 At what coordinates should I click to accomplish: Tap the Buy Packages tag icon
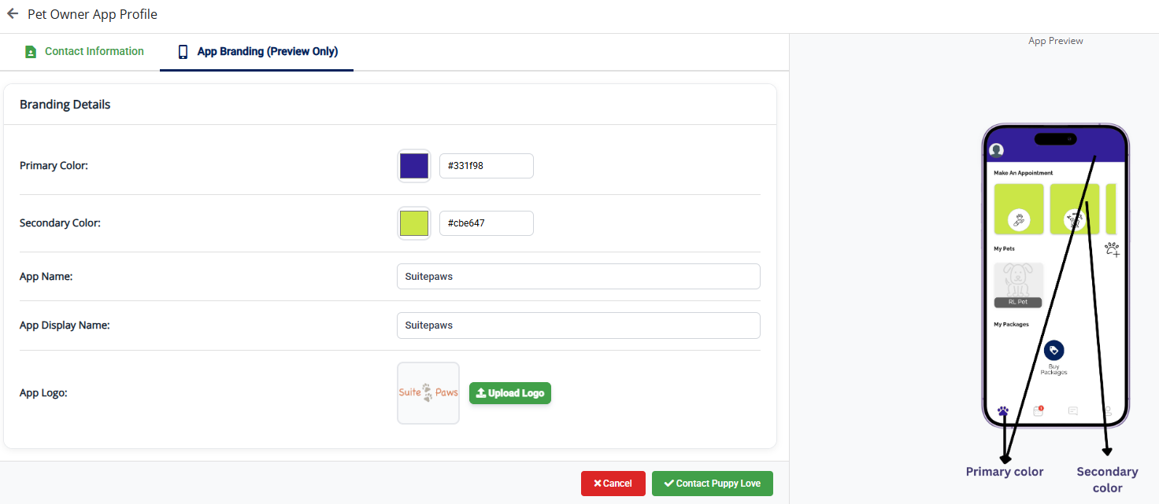1053,351
